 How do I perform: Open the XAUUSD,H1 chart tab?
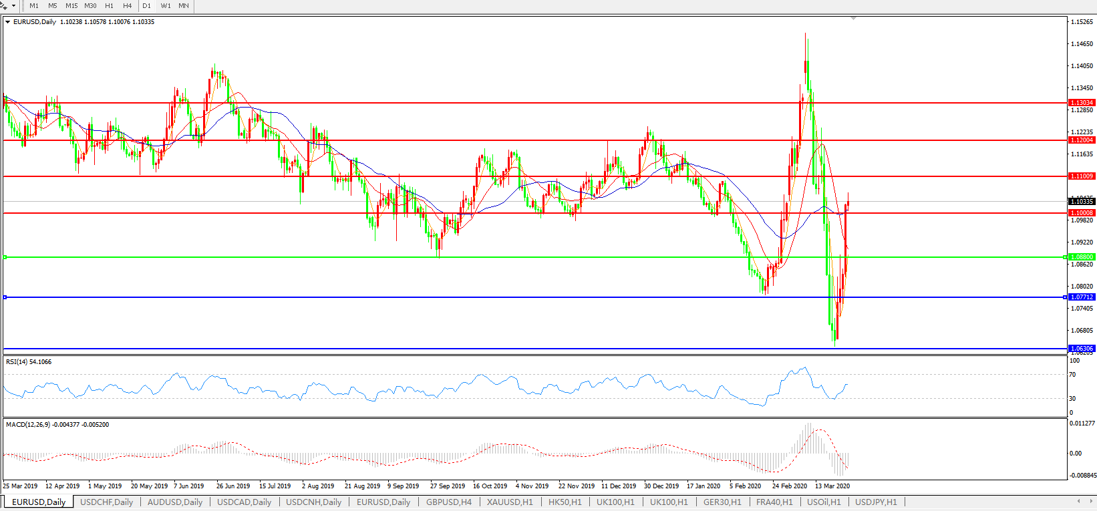(x=510, y=502)
